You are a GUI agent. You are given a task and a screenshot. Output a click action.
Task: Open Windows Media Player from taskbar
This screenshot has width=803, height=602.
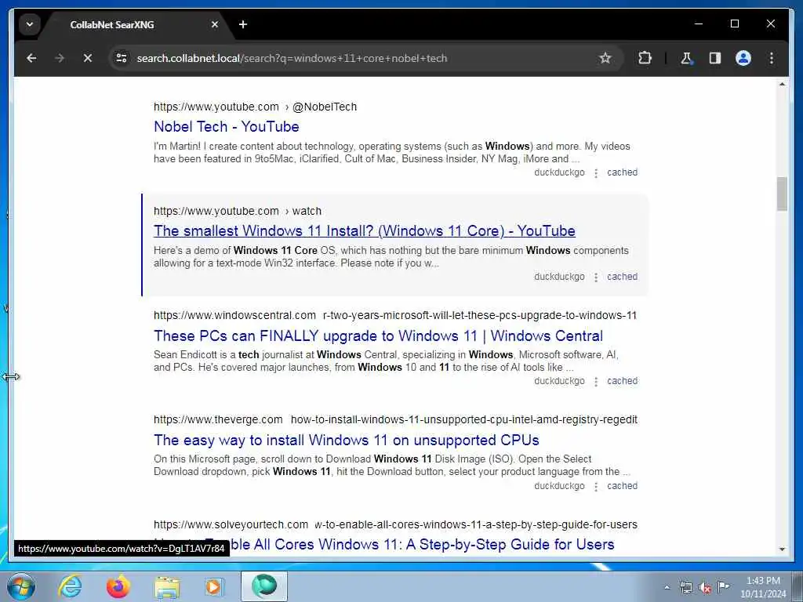[x=215, y=586]
